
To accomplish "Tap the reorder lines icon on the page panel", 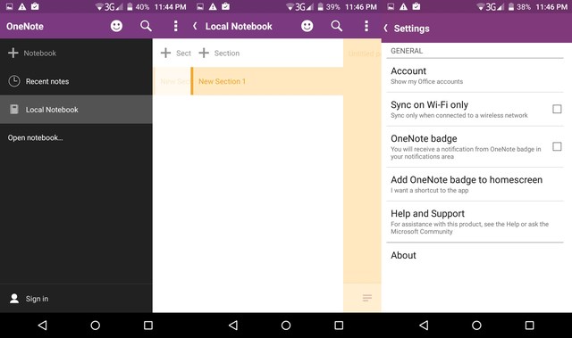I will pyautogui.click(x=367, y=298).
